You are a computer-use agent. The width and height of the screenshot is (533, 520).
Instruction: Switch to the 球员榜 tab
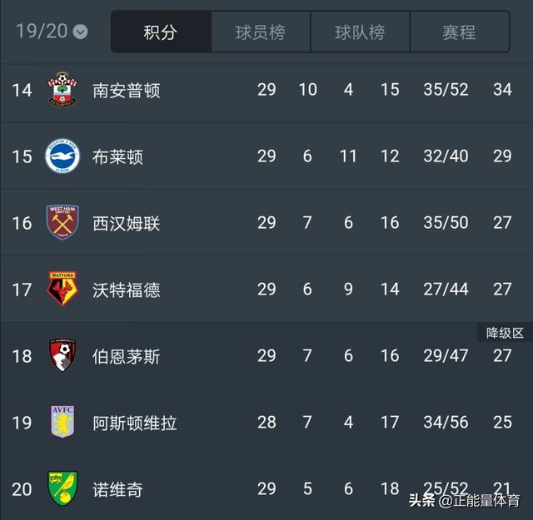click(x=260, y=32)
